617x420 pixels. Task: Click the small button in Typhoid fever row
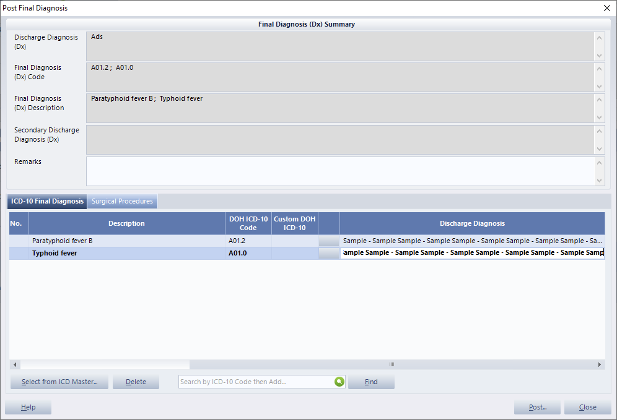click(328, 253)
